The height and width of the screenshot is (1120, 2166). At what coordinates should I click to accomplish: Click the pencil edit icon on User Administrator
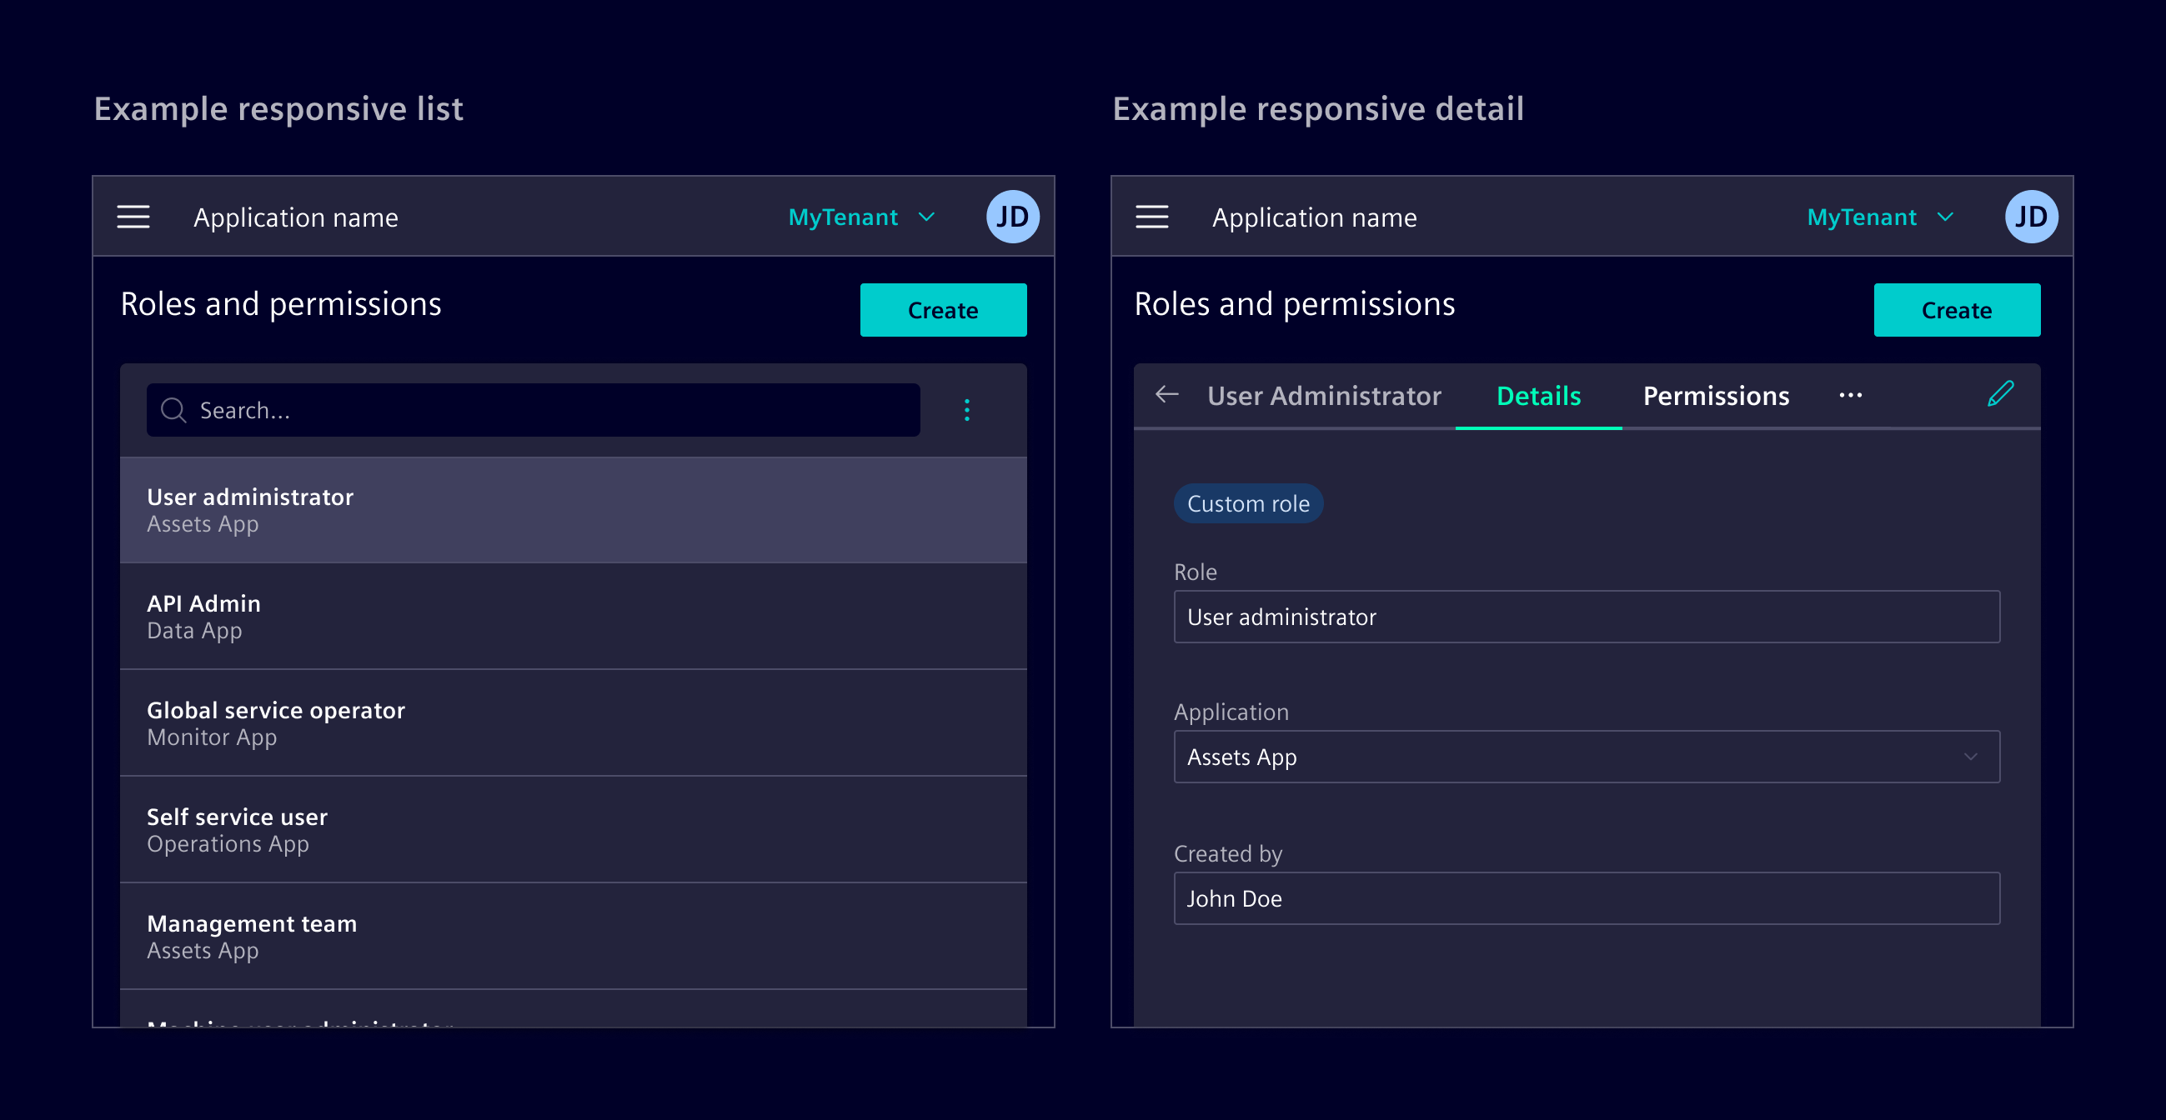2001,394
